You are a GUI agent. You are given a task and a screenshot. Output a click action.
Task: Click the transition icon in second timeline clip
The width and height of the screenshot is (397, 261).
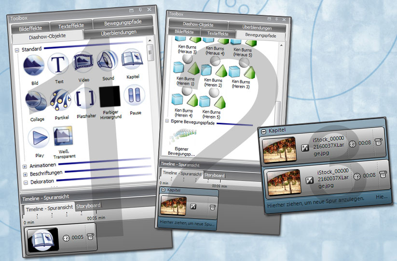193,207
